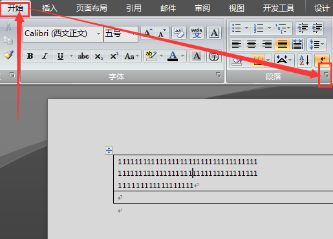Open the phonetic guide wén icon
Image resolution: width=333 pixels, height=239 pixels.
tap(197, 33)
